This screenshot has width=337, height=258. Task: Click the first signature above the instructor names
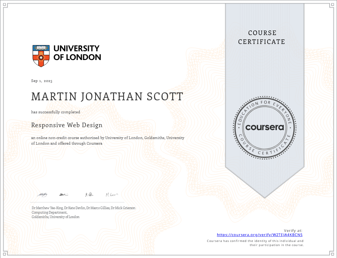[42, 194]
